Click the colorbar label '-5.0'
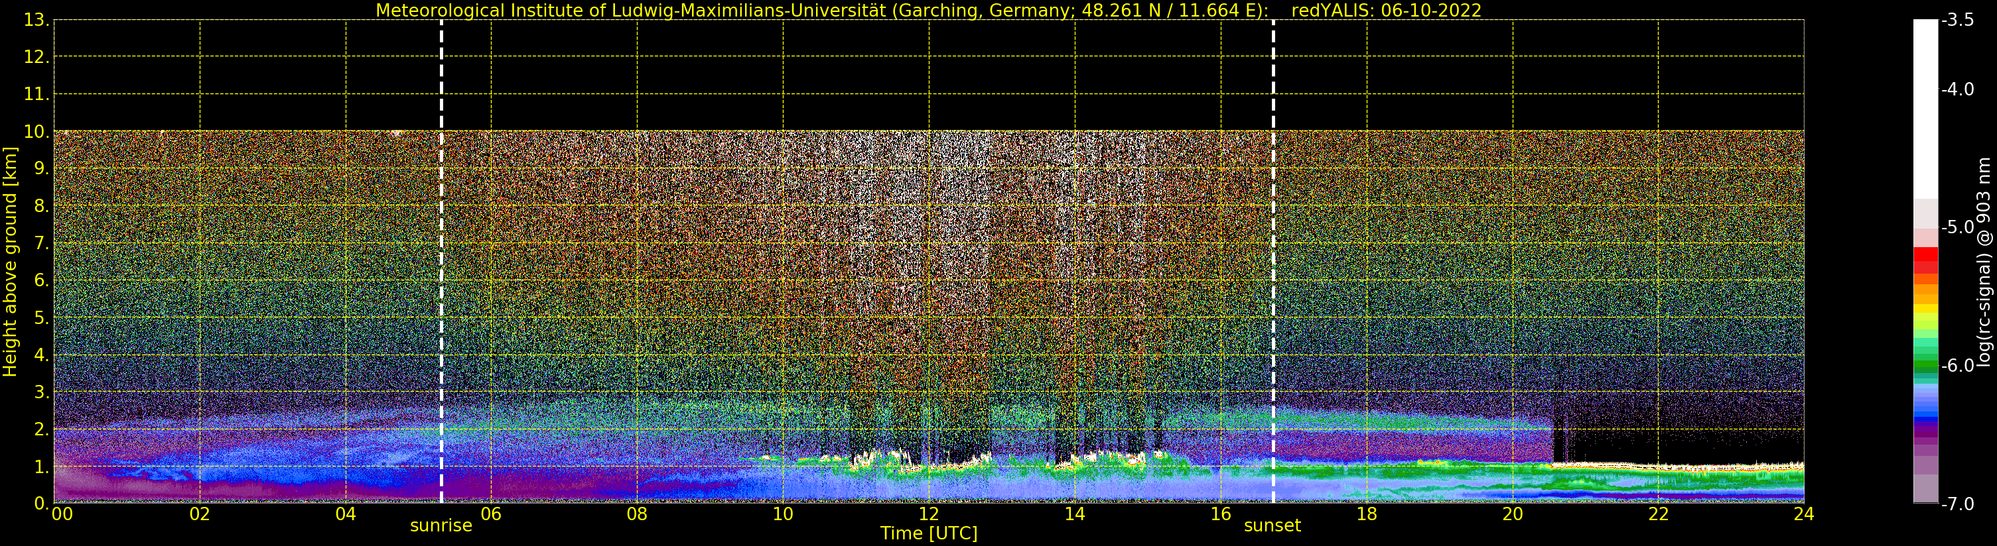1997x546 pixels. [x=1957, y=227]
